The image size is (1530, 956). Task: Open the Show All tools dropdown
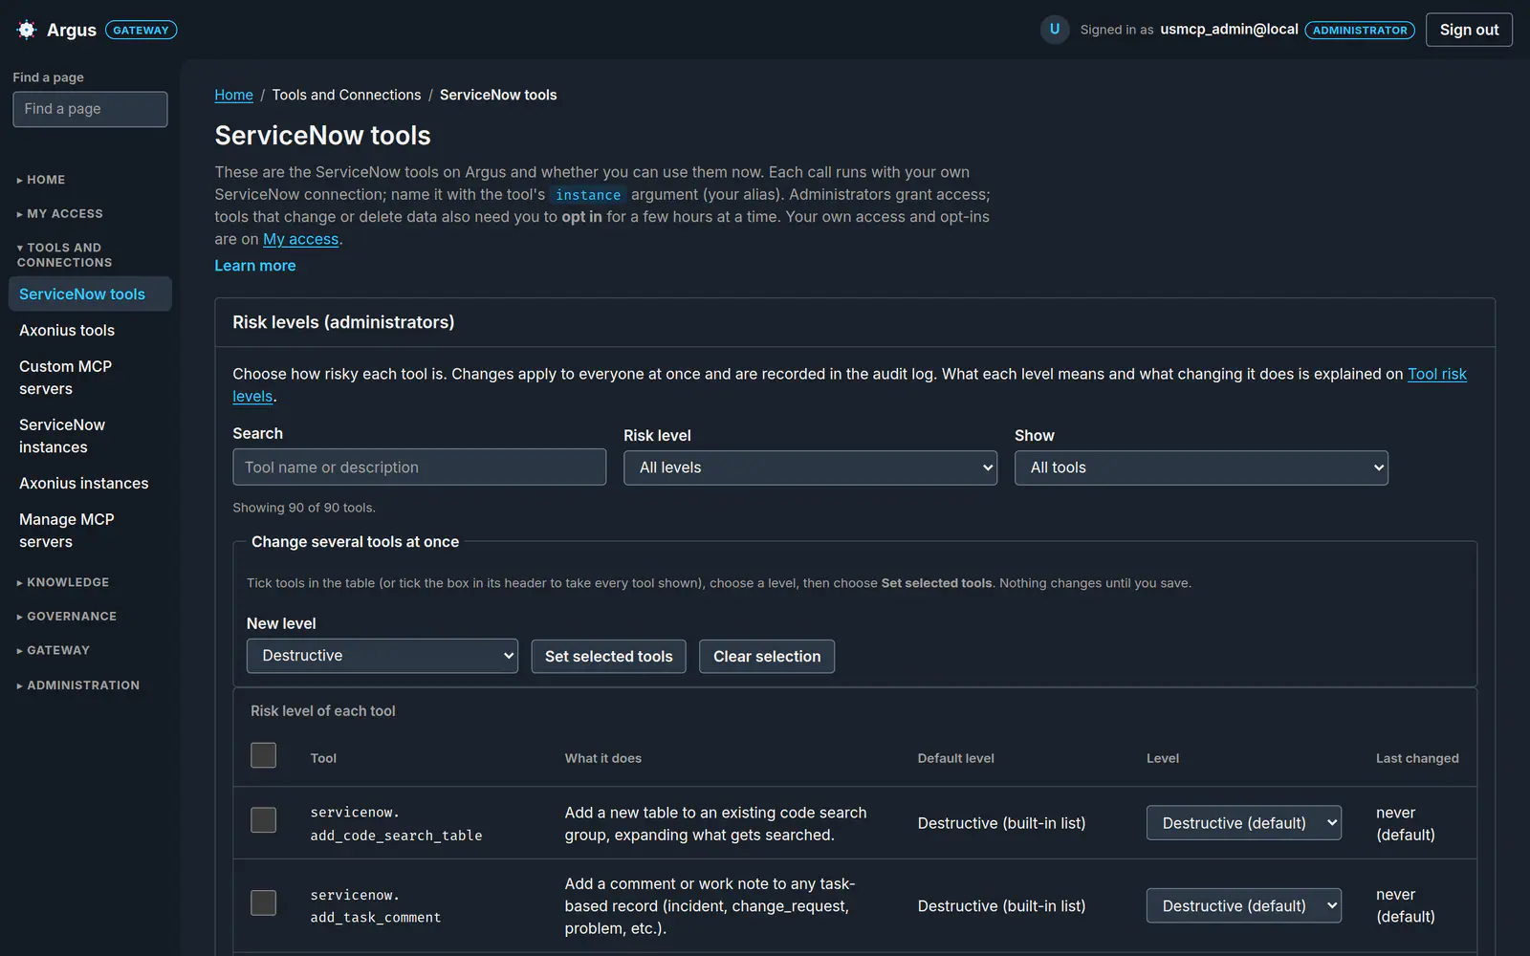click(x=1201, y=467)
